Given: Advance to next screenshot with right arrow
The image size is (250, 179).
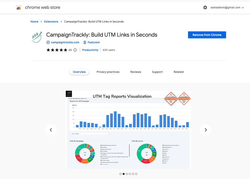Looking at the screenshot, I should click(206, 130).
